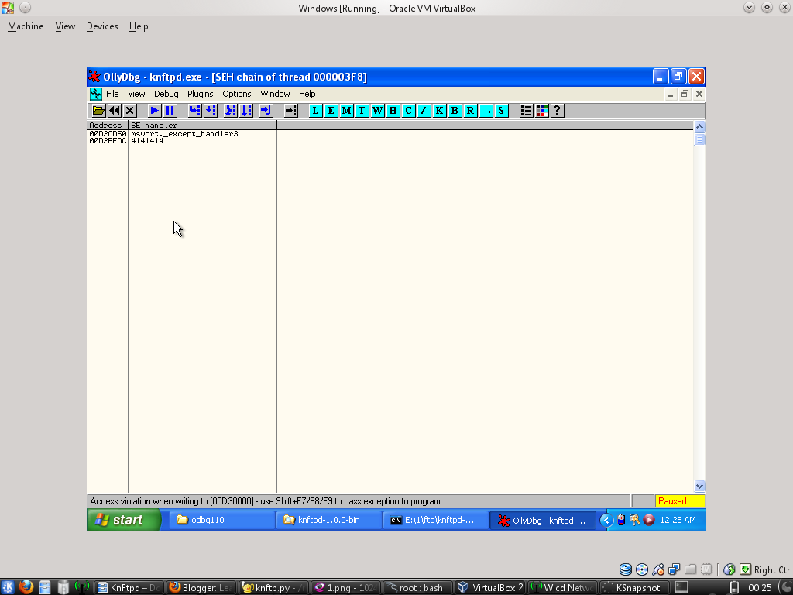Click the Step over toolbar icon
The width and height of the screenshot is (793, 595).
(211, 110)
